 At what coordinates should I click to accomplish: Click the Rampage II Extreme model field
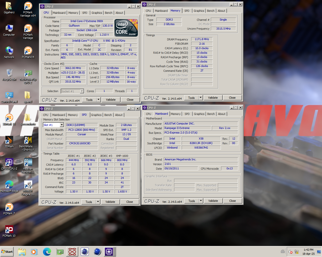pos(188,128)
